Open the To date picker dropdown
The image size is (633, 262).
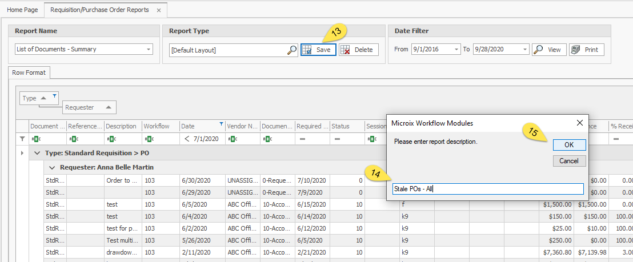(525, 50)
